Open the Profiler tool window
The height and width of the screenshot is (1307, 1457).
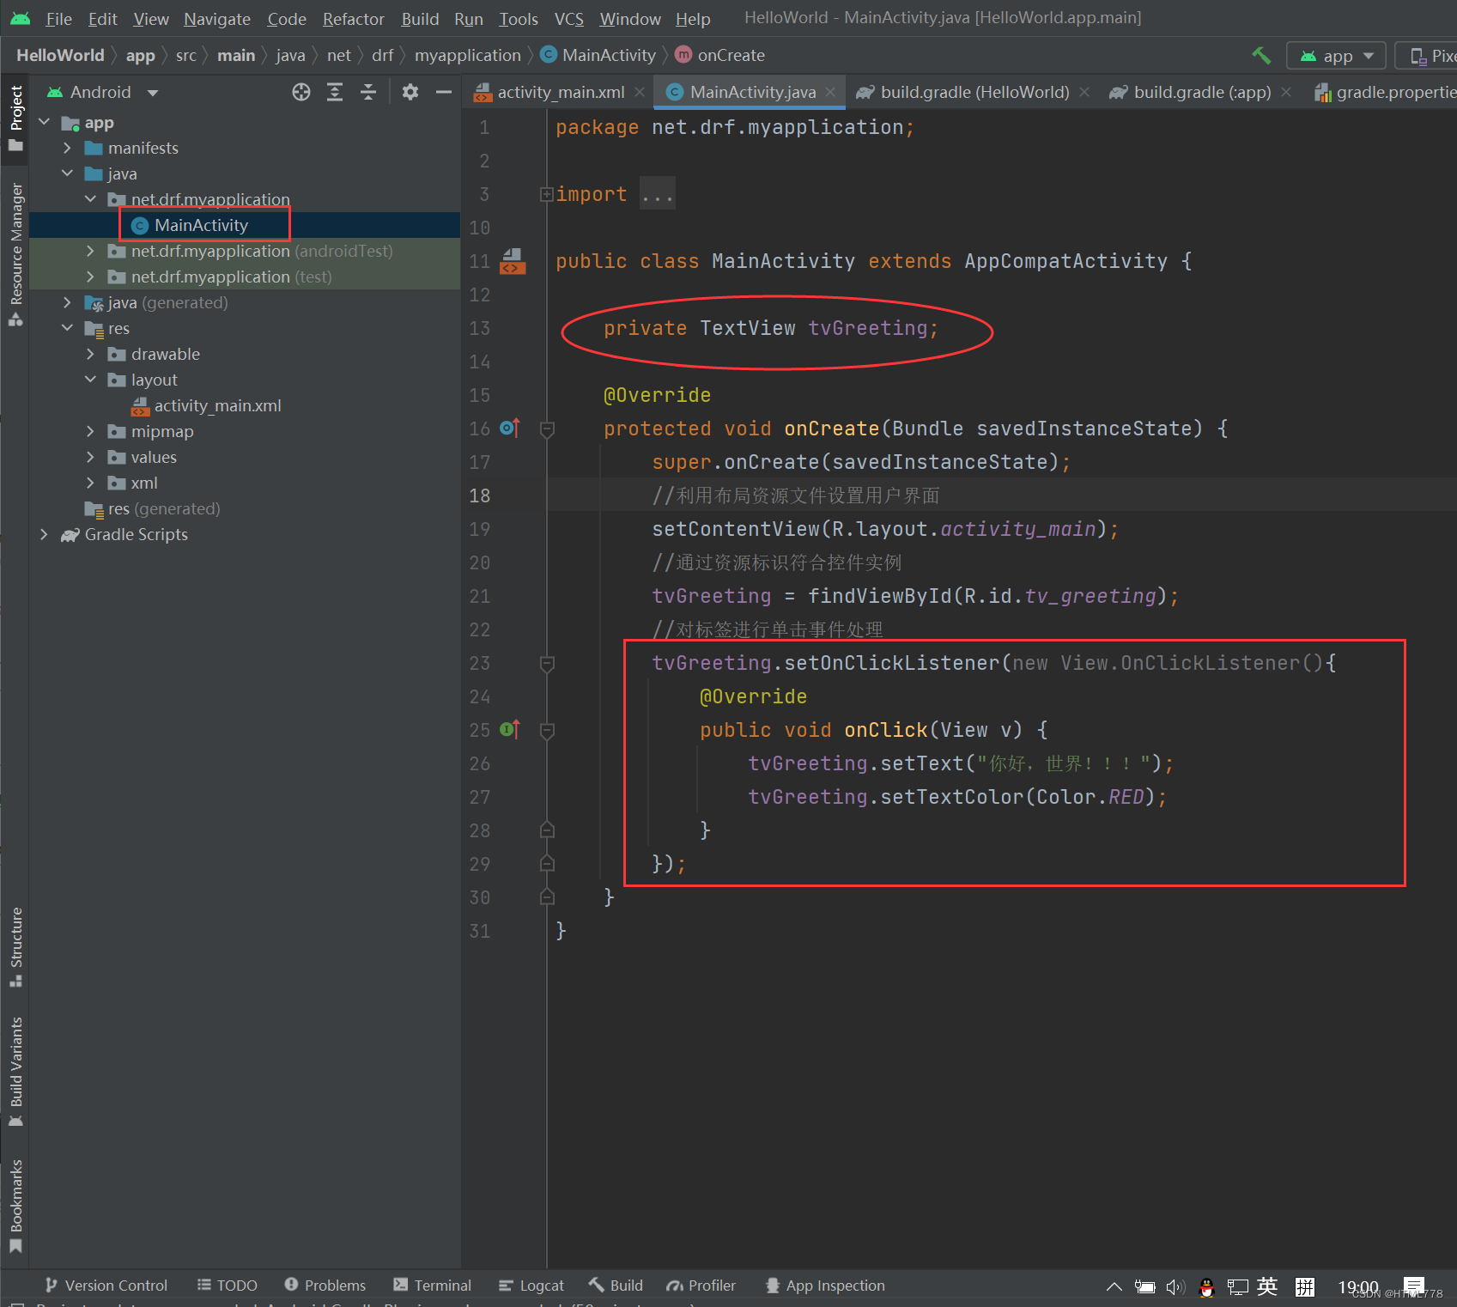pos(701,1285)
